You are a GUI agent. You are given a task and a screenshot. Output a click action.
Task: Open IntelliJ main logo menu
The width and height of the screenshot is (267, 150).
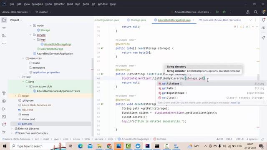[x=4, y=4]
